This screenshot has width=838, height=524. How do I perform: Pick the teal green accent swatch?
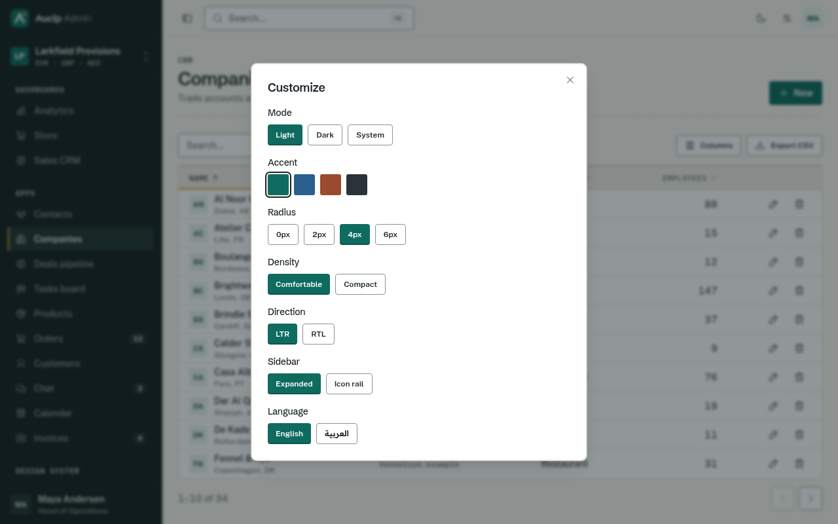click(x=278, y=185)
